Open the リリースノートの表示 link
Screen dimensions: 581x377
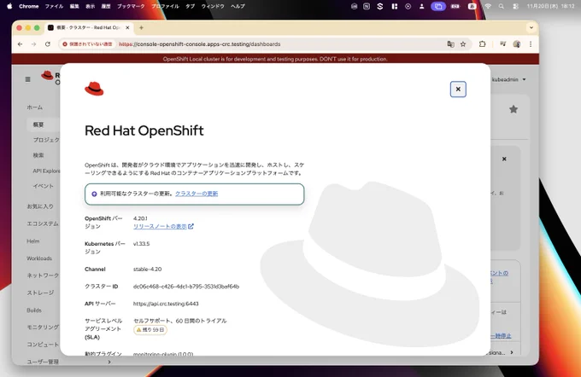(x=163, y=226)
